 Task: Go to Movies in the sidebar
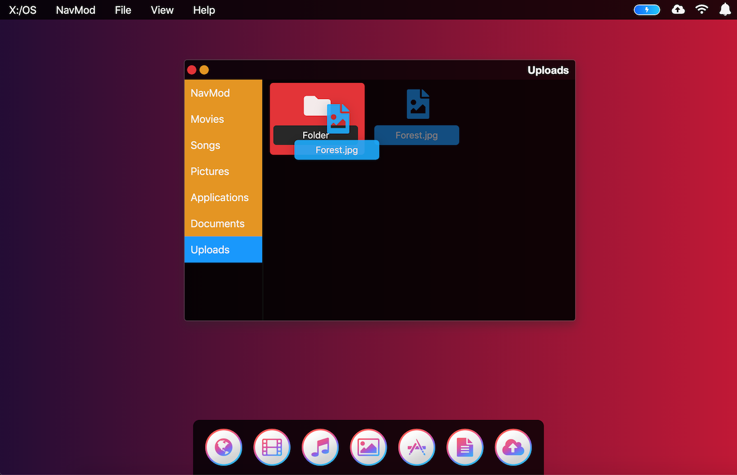(x=223, y=119)
